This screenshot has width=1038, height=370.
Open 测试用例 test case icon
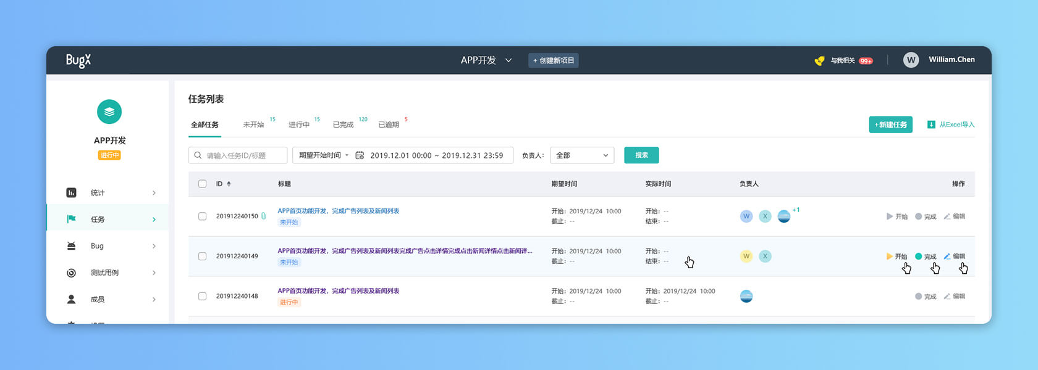pyautogui.click(x=71, y=273)
